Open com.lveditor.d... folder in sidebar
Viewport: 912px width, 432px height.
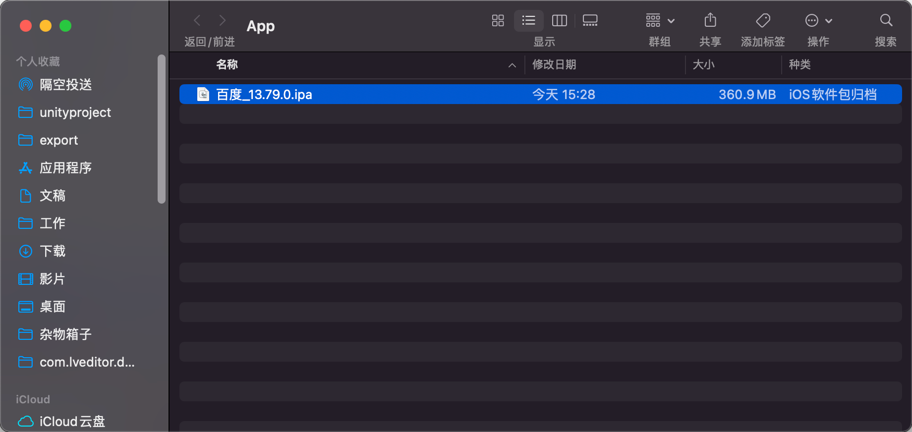coord(87,362)
